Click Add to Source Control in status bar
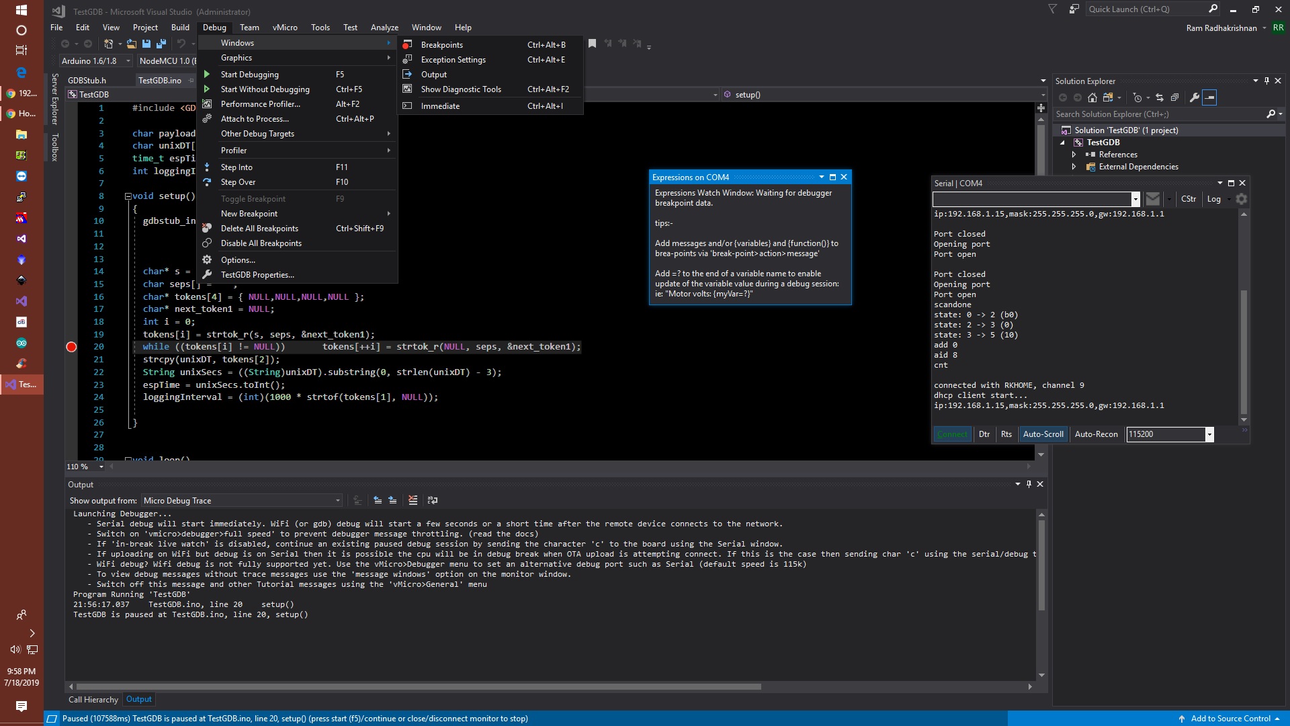The height and width of the screenshot is (726, 1290). [x=1230, y=719]
